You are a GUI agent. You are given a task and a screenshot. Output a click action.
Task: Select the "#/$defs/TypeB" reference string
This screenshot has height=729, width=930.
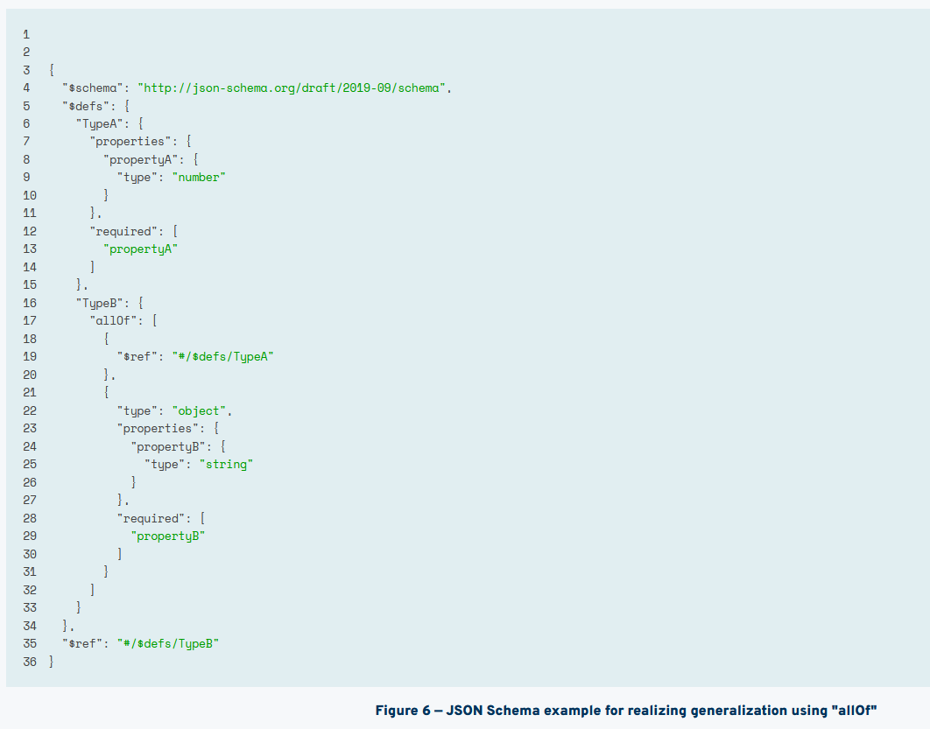click(166, 643)
